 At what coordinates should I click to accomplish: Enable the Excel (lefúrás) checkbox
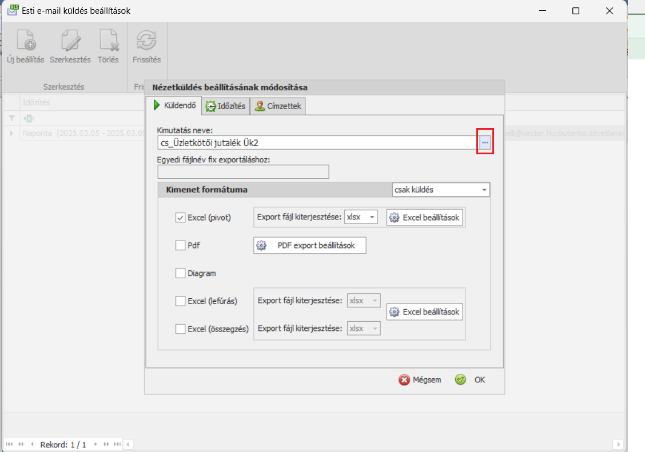click(x=181, y=301)
